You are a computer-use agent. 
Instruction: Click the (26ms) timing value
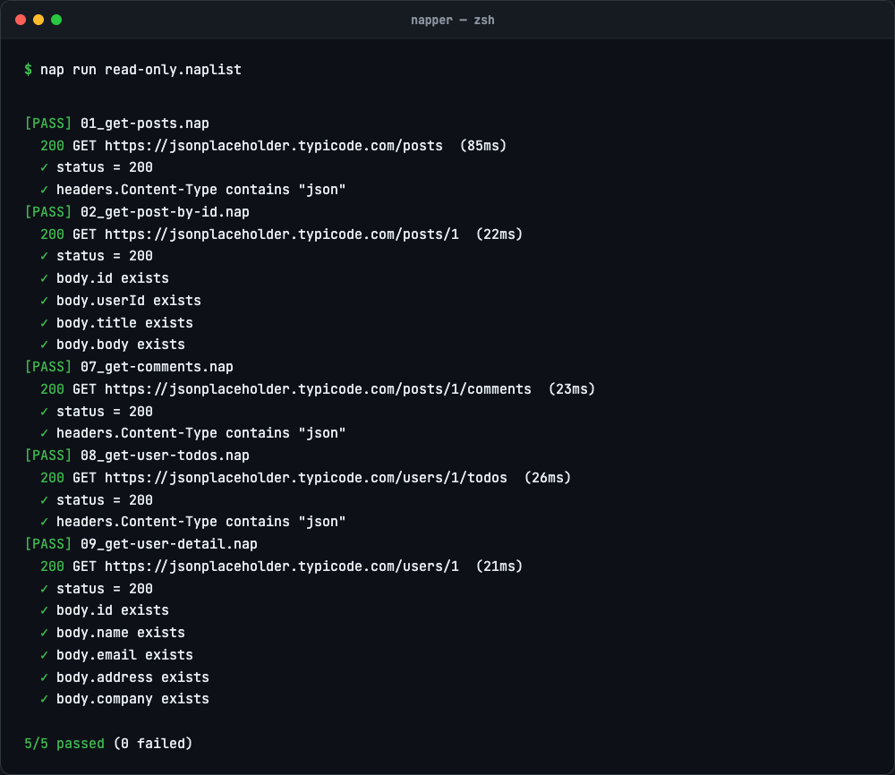point(548,477)
